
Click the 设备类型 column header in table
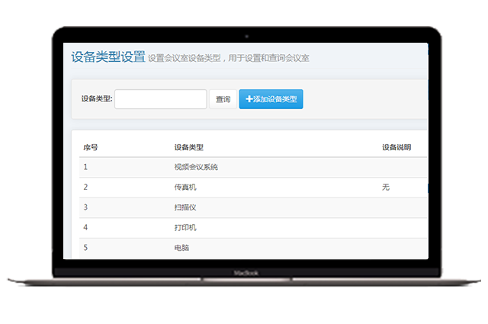pos(188,147)
